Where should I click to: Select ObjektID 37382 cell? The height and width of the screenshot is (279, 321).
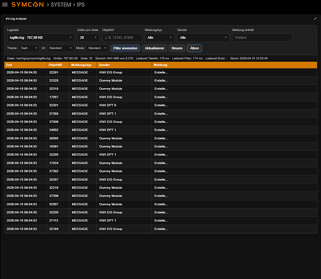tap(58, 171)
